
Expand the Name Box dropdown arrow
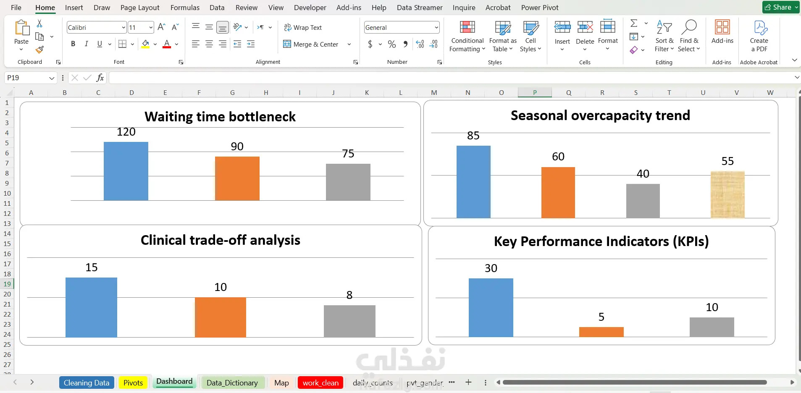point(52,78)
